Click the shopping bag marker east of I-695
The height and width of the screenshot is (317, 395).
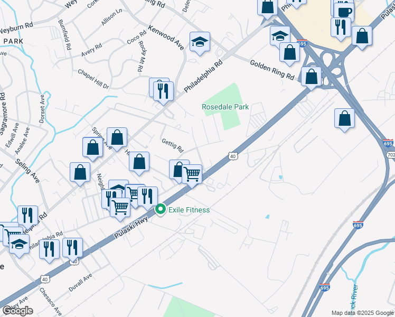[345, 120]
